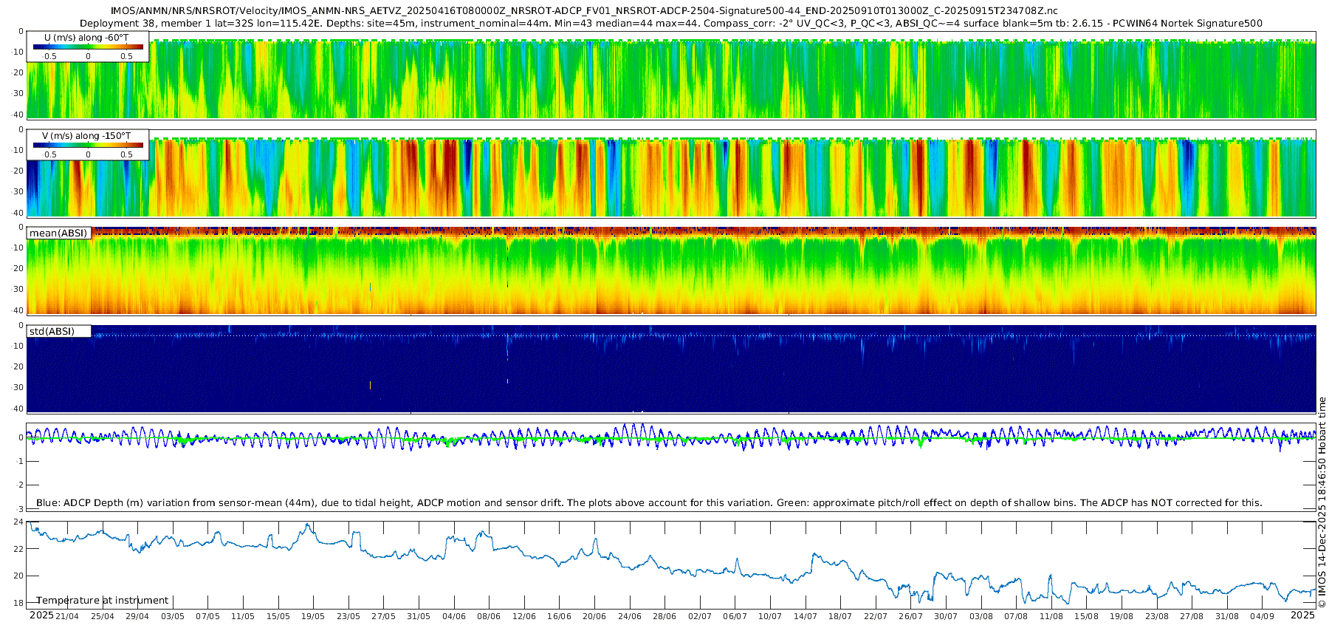This screenshot has width=1329, height=628.
Task: Pick the 24/06 date on time axis
Action: tap(630, 616)
